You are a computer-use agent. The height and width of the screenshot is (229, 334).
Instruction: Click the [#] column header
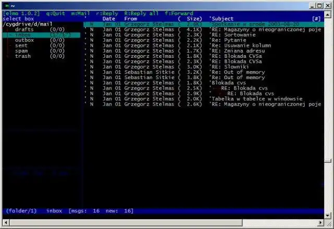pyautogui.click(x=316, y=19)
